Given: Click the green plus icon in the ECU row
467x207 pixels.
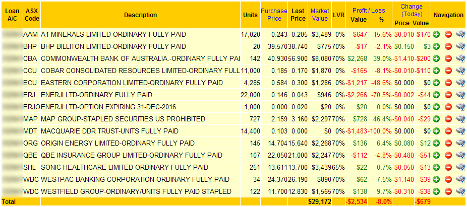Looking at the screenshot, I should click(x=436, y=83).
